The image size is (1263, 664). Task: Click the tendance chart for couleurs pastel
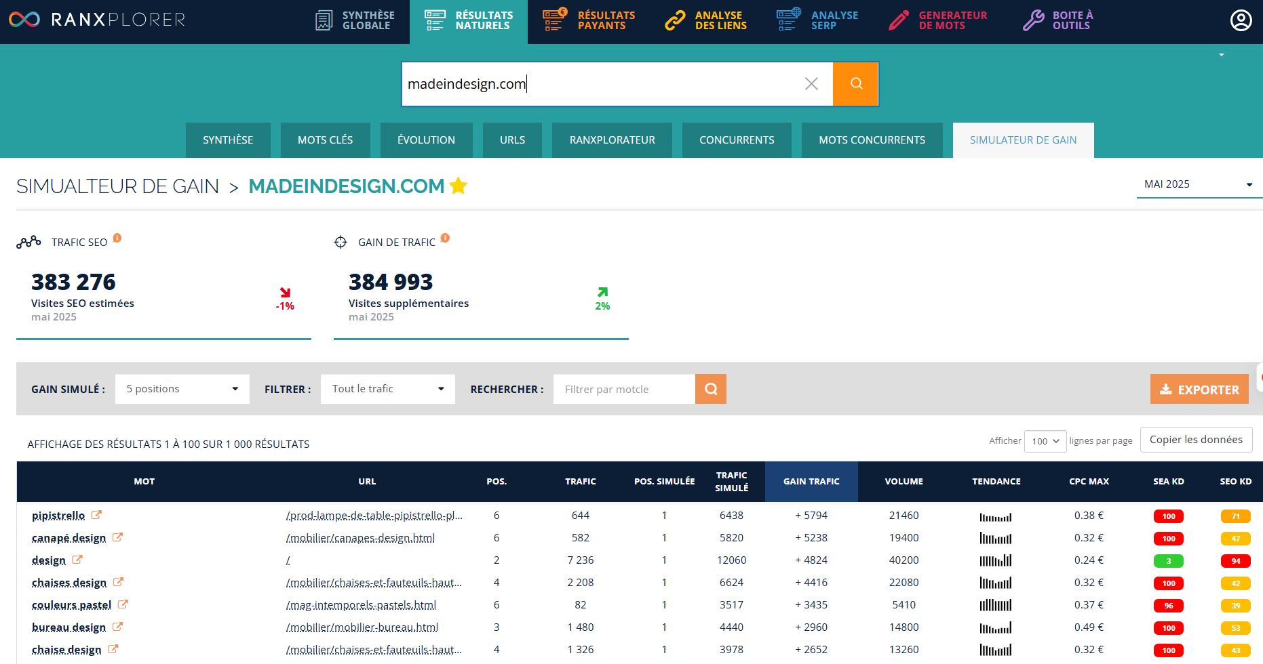click(x=996, y=605)
